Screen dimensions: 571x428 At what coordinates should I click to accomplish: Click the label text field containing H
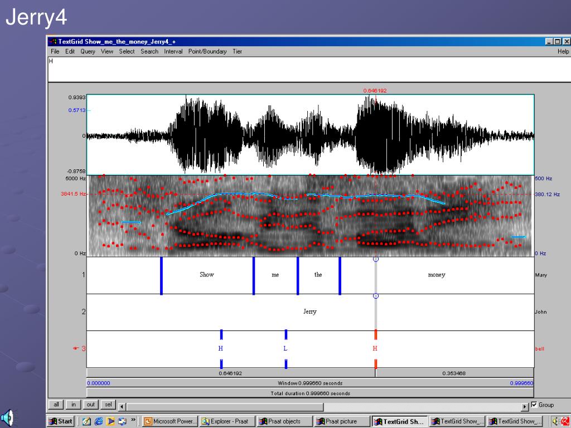(309, 69)
